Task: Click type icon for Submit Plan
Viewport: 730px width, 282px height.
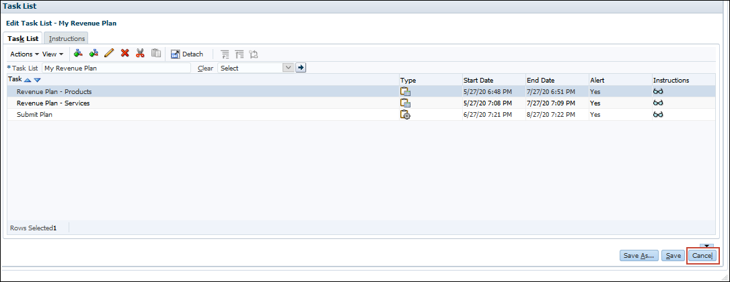Action: (x=405, y=115)
